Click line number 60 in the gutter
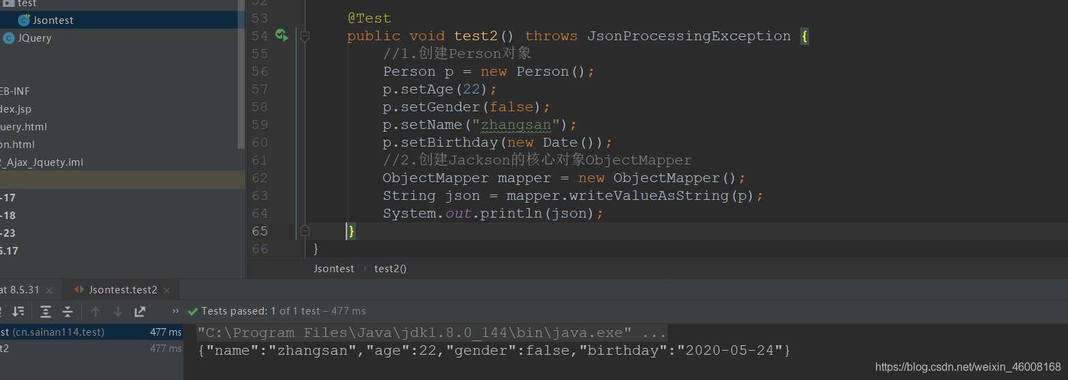 [260, 143]
